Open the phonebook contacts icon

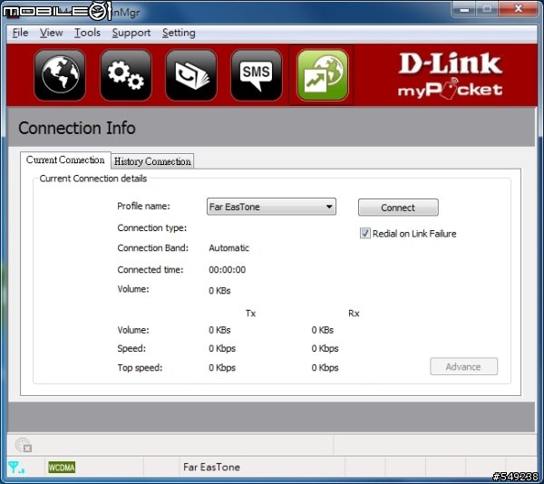coord(191,75)
